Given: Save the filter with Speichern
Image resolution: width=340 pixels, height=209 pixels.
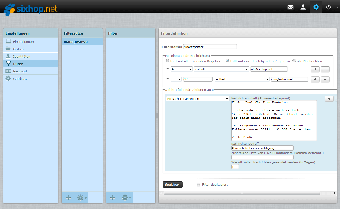Looking at the screenshot, I should (x=173, y=185).
